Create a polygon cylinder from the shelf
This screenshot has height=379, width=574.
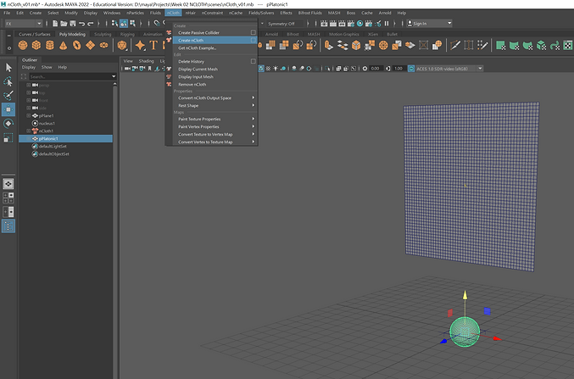point(50,46)
